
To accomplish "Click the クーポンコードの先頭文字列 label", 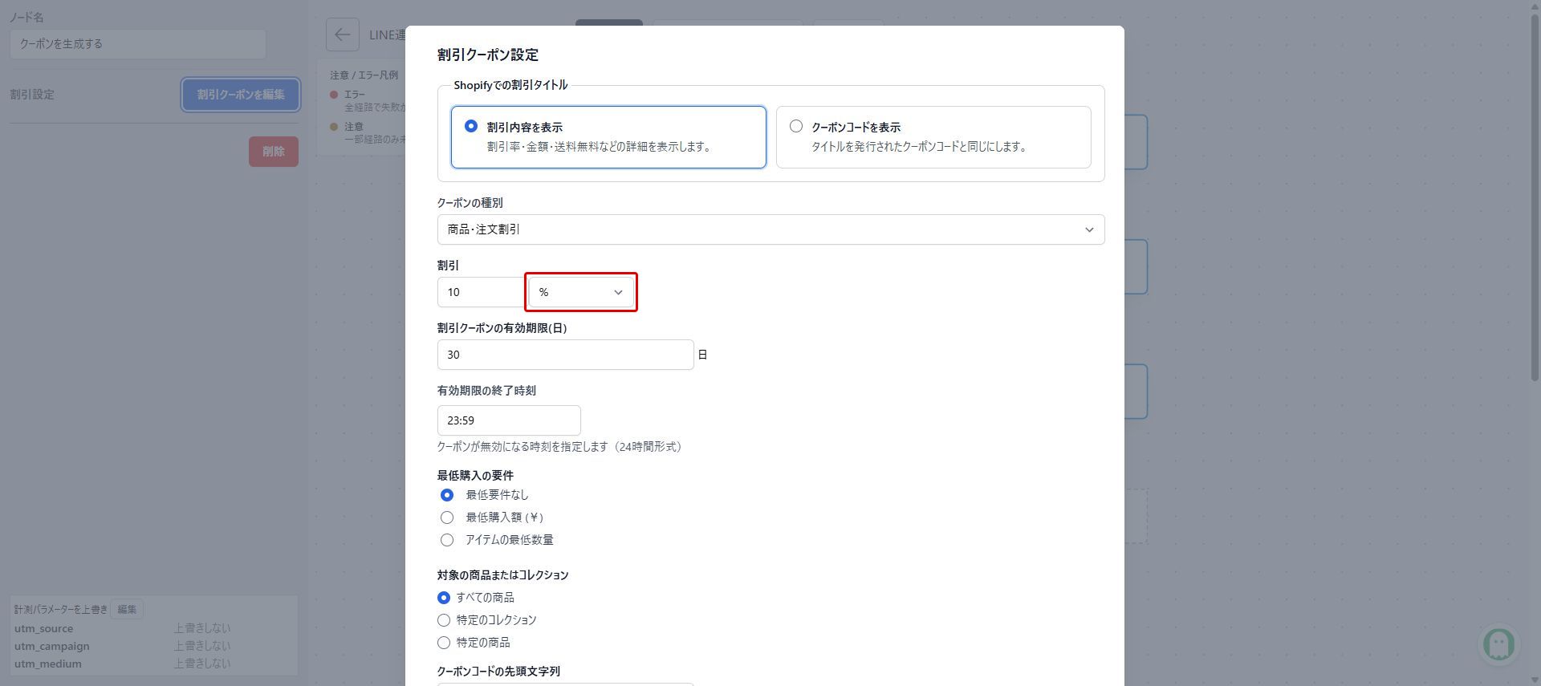I will point(498,672).
